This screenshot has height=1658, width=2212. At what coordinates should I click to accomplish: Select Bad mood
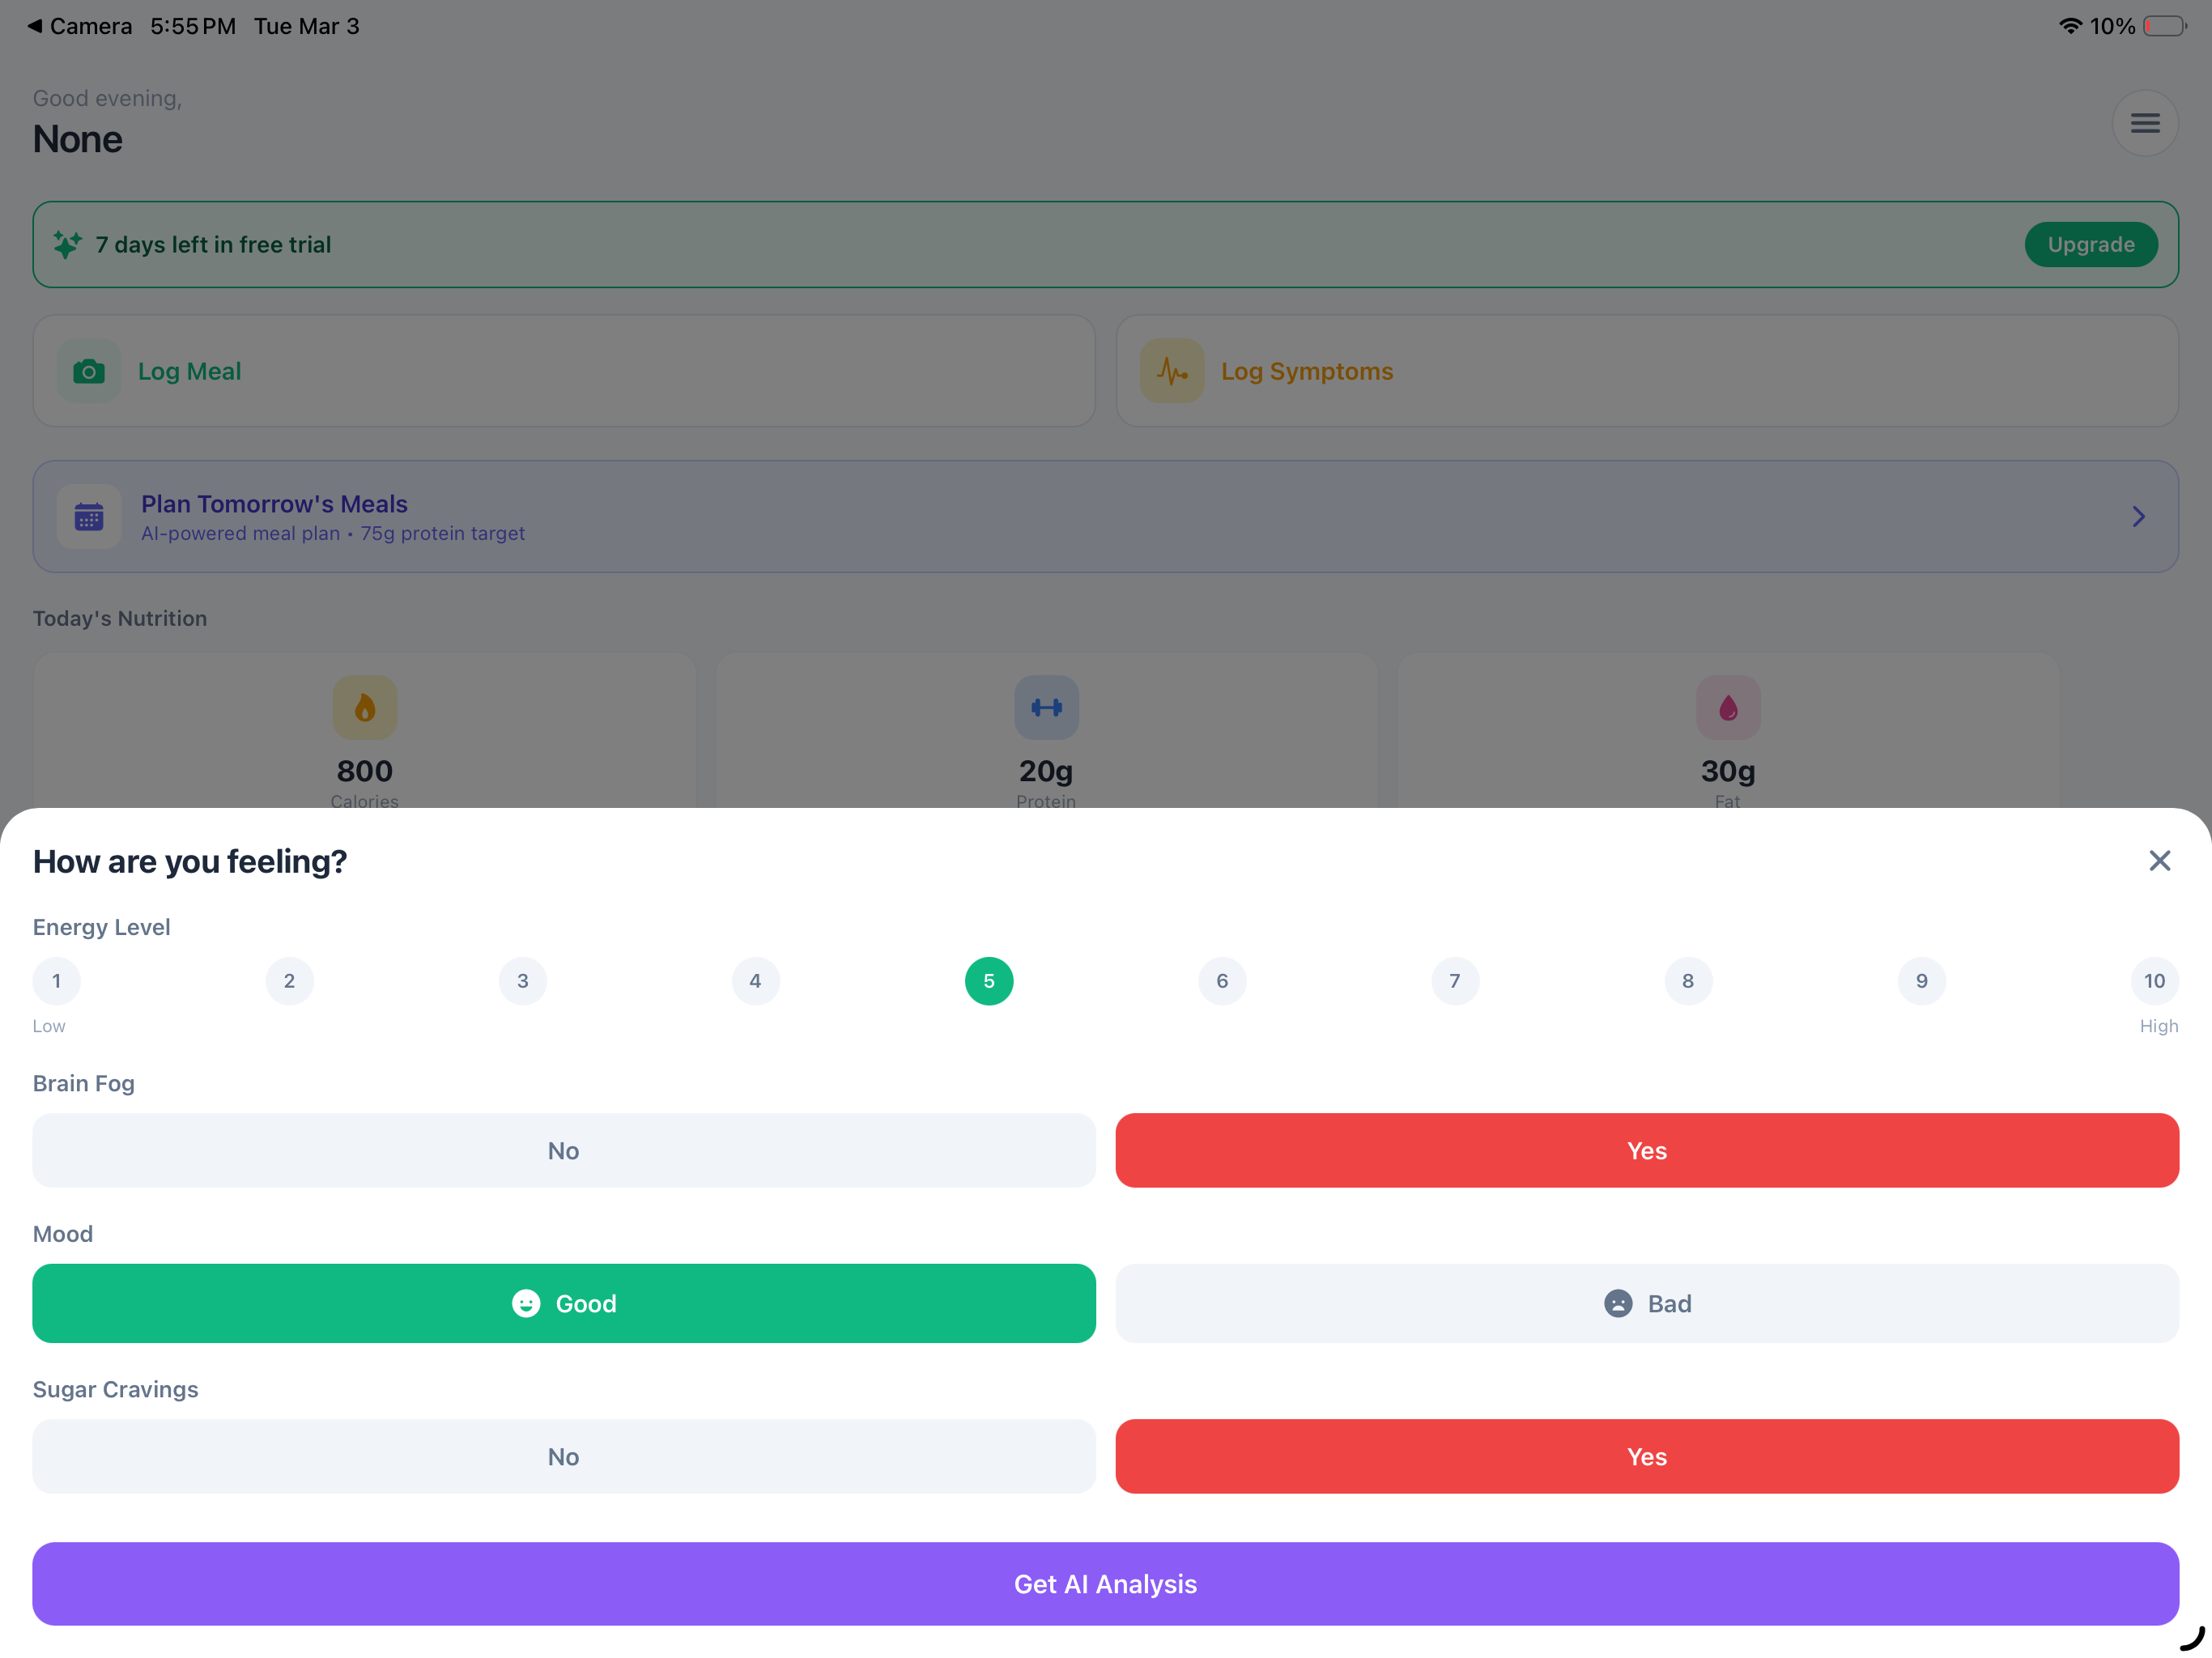[1647, 1304]
